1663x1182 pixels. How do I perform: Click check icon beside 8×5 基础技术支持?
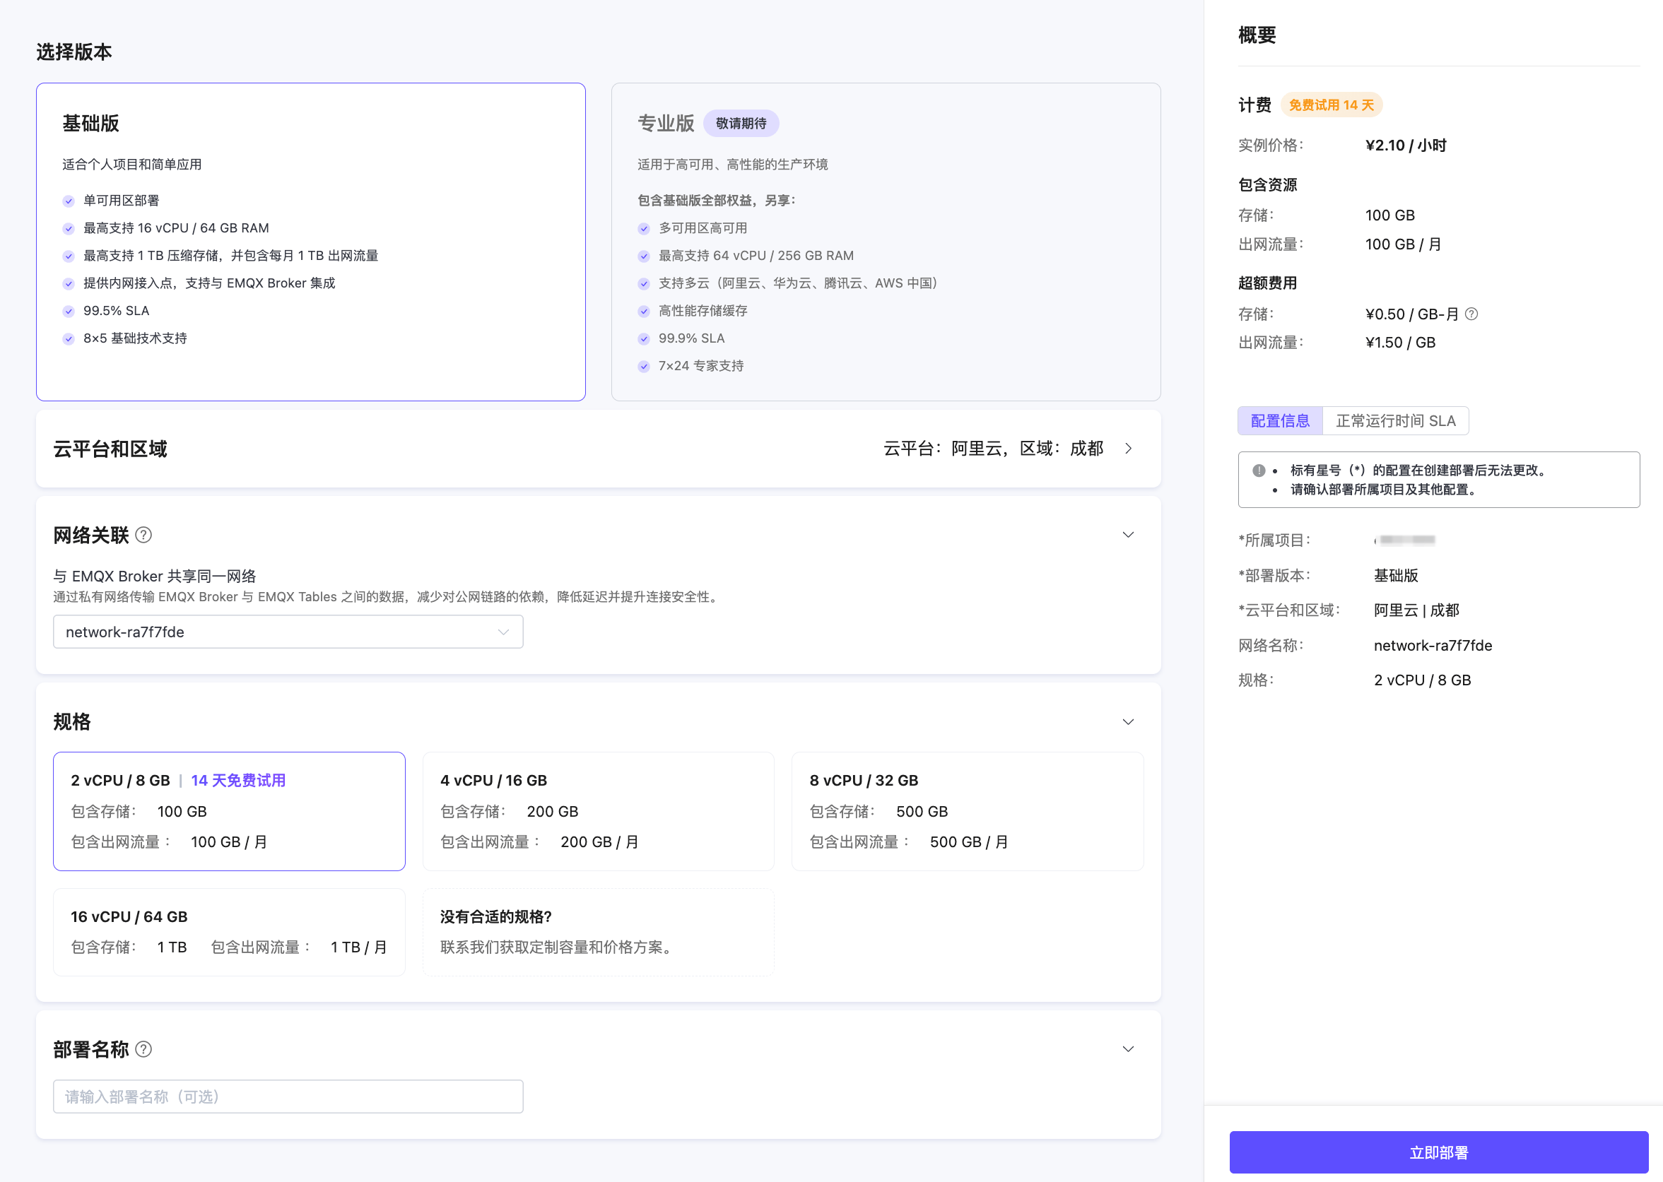tap(69, 339)
